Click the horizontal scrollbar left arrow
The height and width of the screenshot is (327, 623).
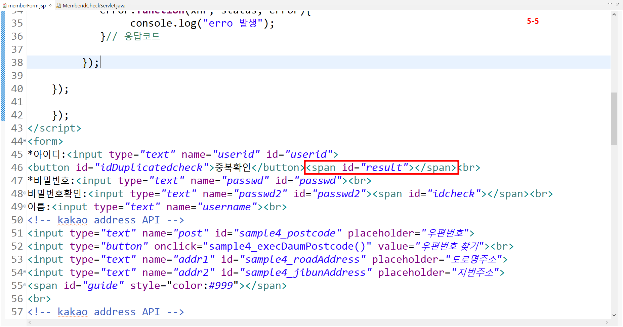tap(30, 322)
